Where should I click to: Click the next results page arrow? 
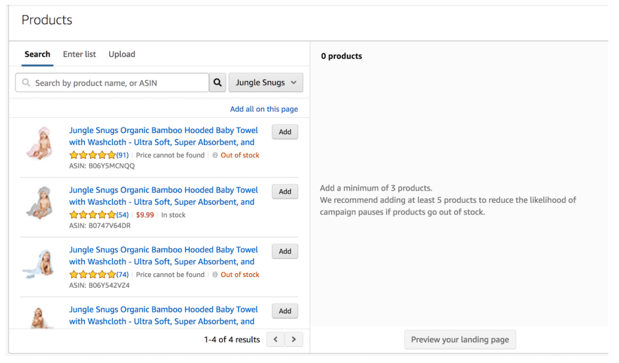coord(294,339)
